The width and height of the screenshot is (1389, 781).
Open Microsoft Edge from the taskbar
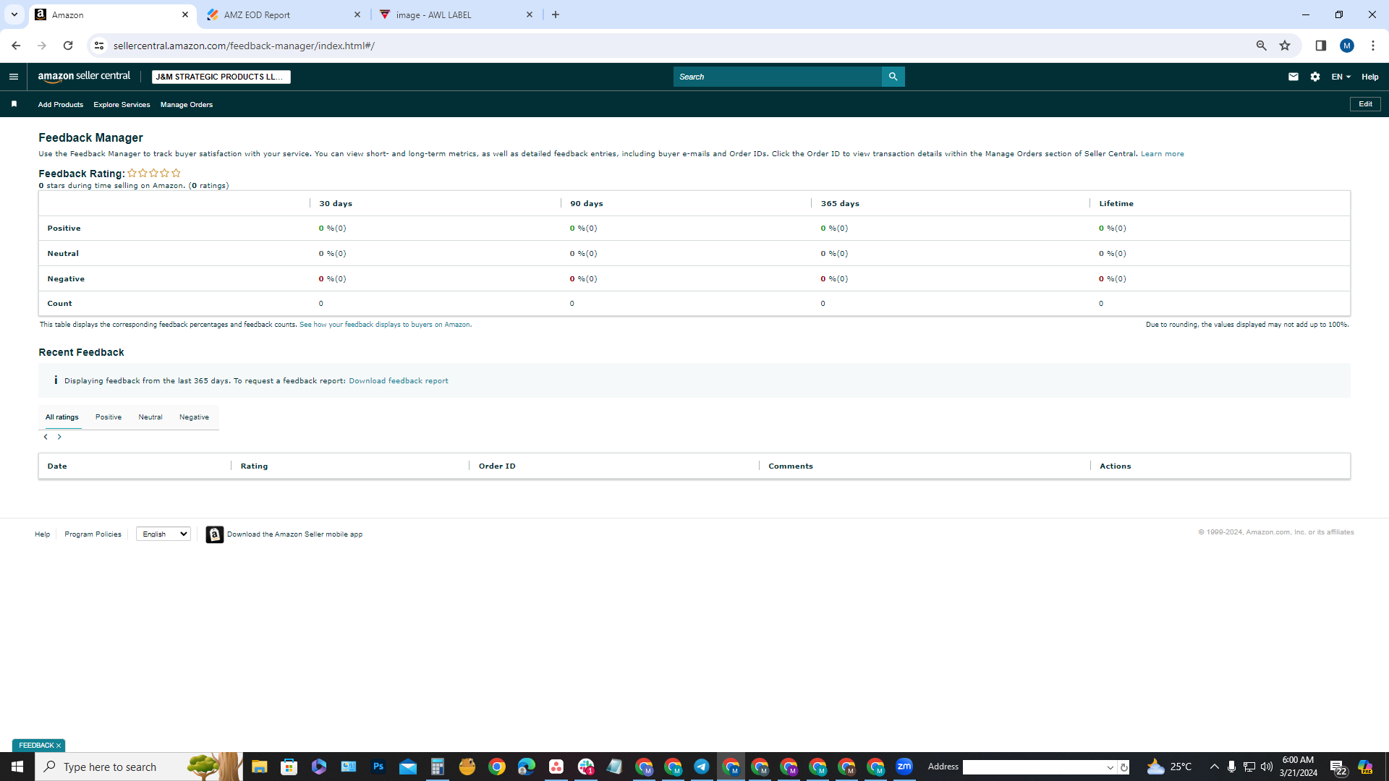tap(527, 767)
